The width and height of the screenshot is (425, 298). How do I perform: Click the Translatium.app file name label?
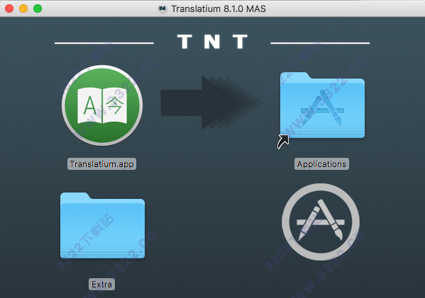[101, 164]
